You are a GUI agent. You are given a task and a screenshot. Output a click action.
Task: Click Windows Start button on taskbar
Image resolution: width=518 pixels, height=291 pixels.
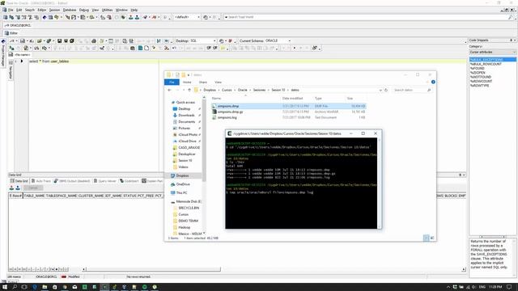tap(5, 287)
